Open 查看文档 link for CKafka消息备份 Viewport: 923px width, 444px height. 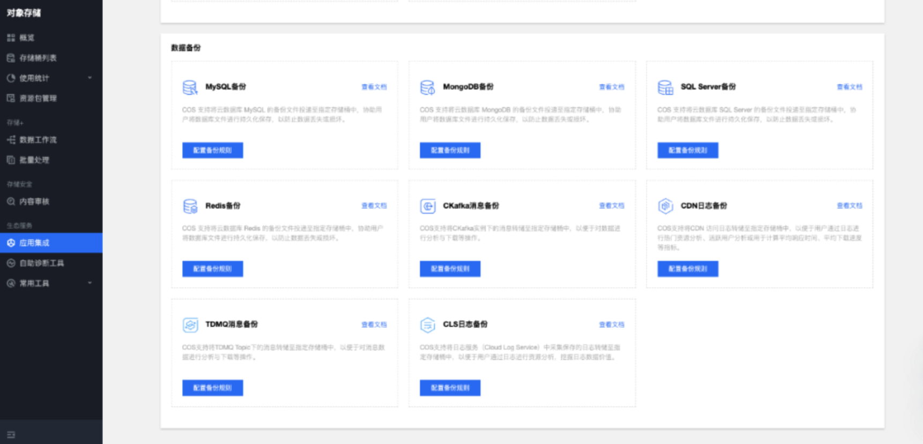pos(612,206)
